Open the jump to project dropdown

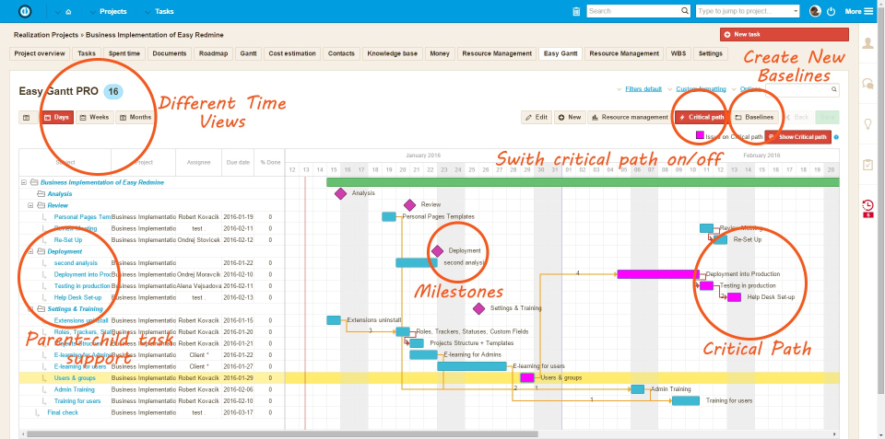coord(796,11)
